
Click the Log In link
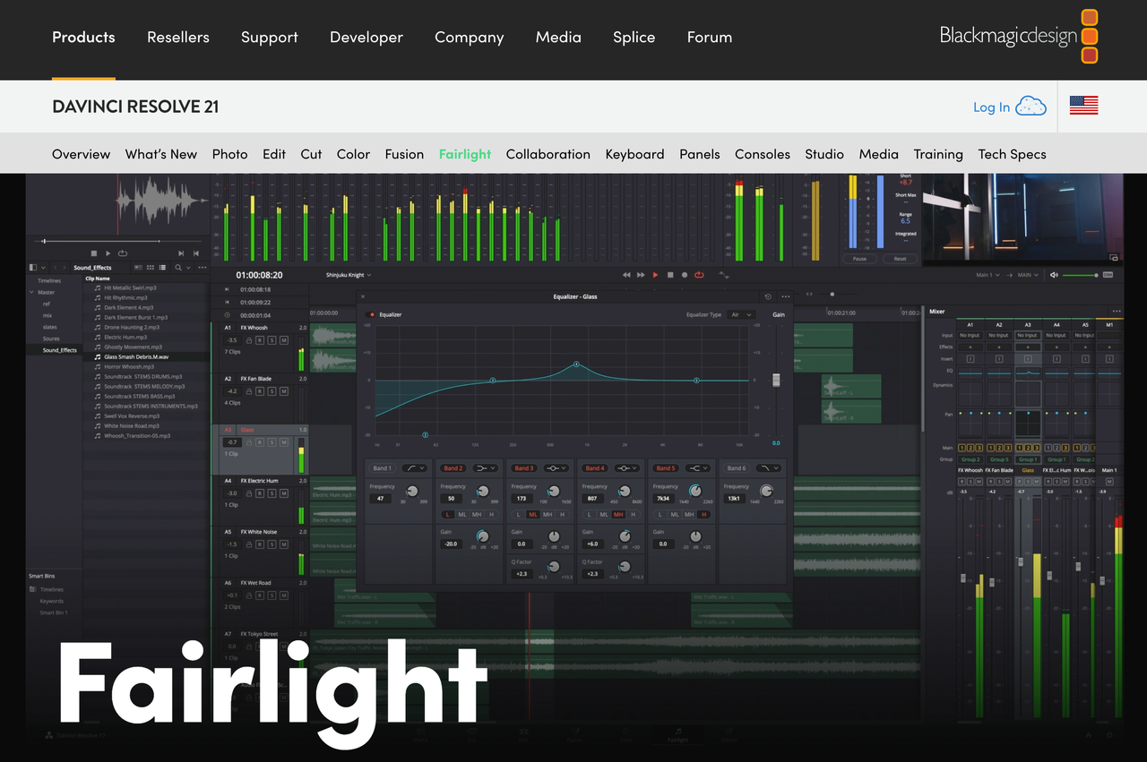point(991,107)
